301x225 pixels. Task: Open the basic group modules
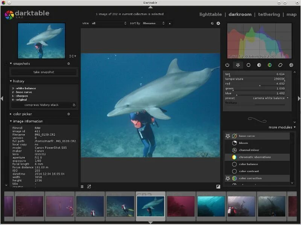(248, 65)
